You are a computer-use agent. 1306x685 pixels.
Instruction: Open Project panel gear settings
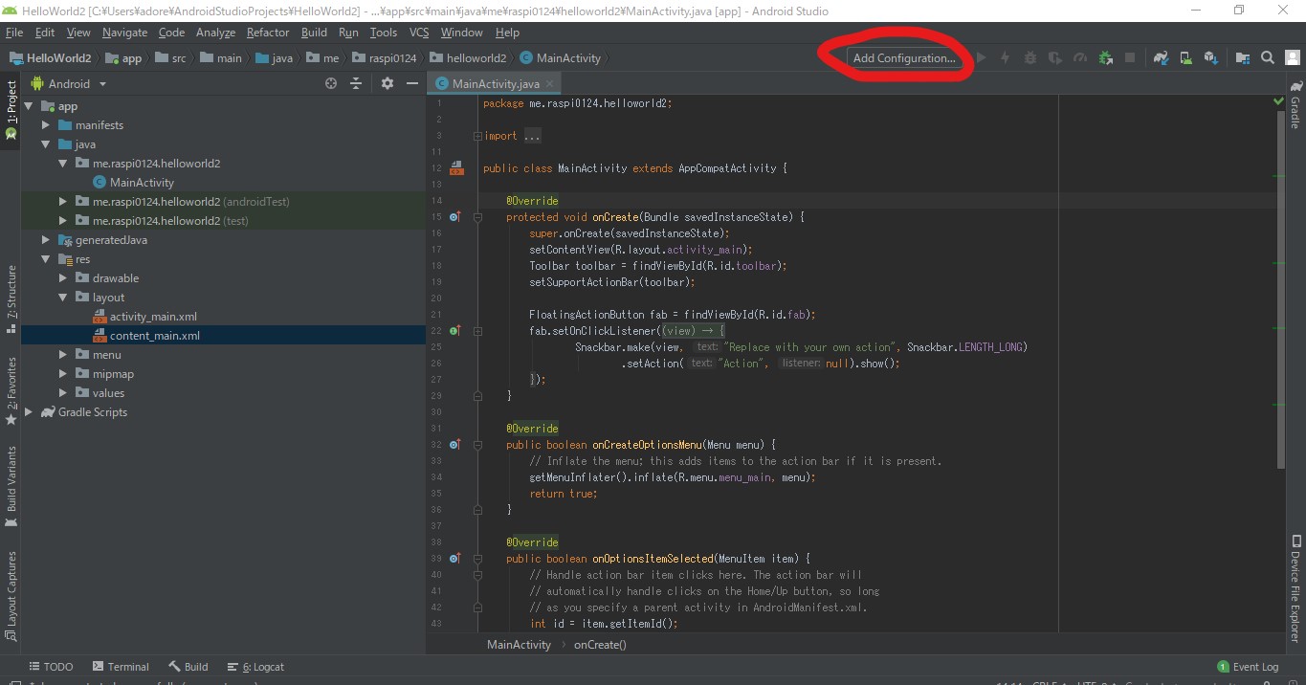(x=387, y=83)
